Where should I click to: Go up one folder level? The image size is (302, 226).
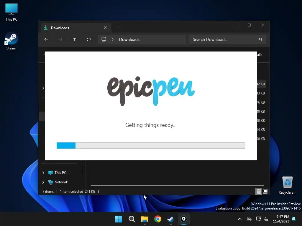click(x=75, y=39)
